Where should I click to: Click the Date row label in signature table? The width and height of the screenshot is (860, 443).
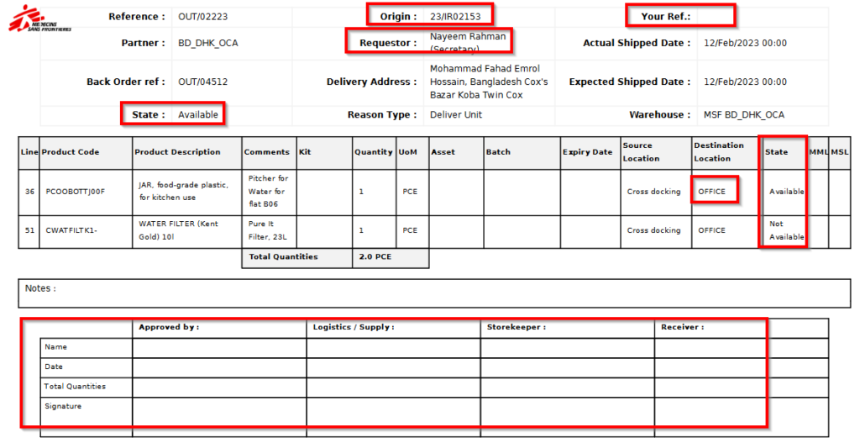[x=54, y=367]
